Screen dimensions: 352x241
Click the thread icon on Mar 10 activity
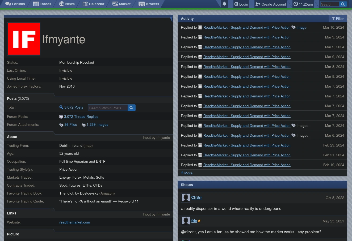(200, 27)
